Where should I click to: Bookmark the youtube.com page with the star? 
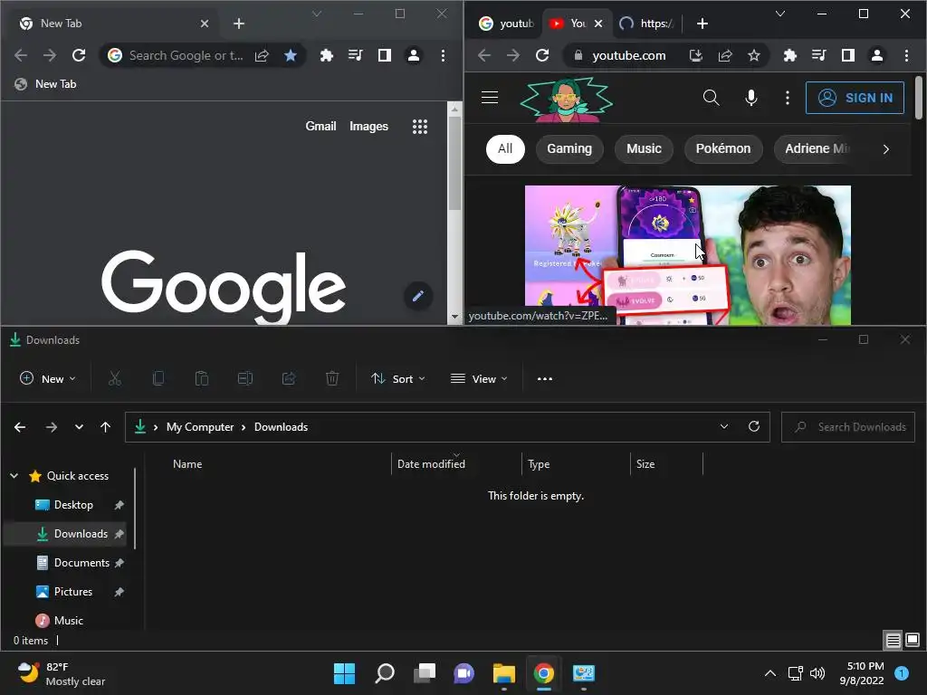[x=754, y=55]
